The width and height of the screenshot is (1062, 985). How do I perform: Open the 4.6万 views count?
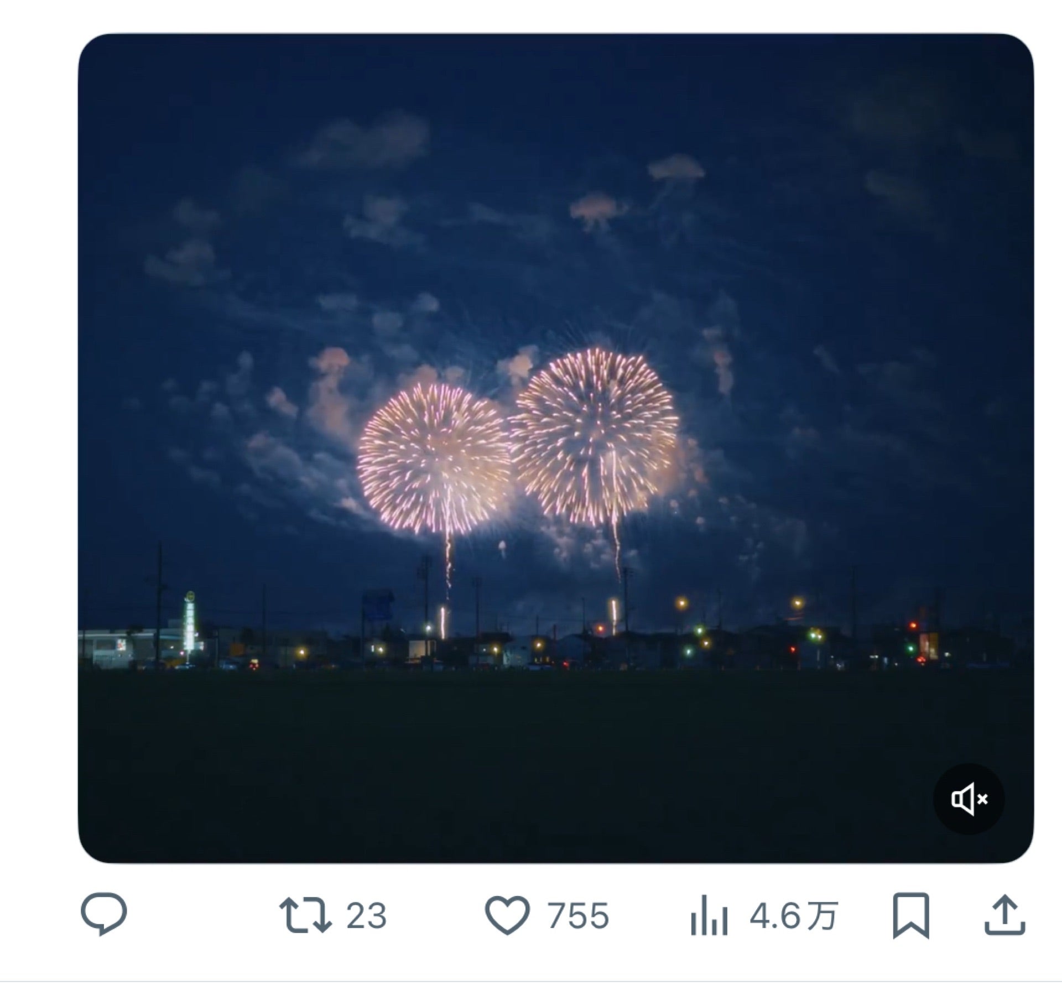point(794,915)
